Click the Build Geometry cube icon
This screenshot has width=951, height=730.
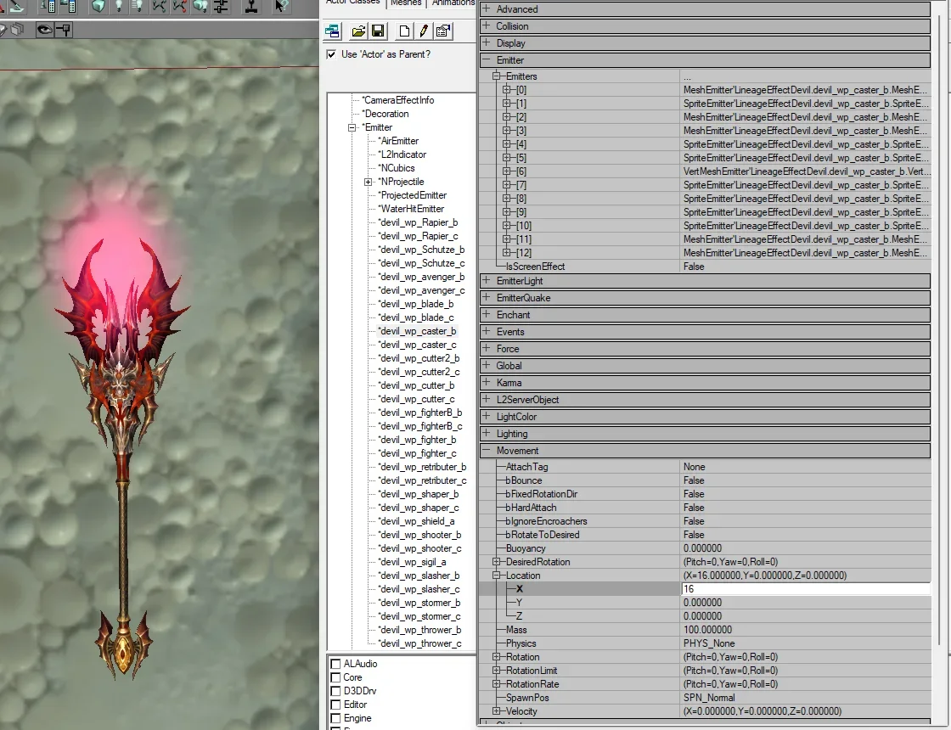pyautogui.click(x=98, y=6)
